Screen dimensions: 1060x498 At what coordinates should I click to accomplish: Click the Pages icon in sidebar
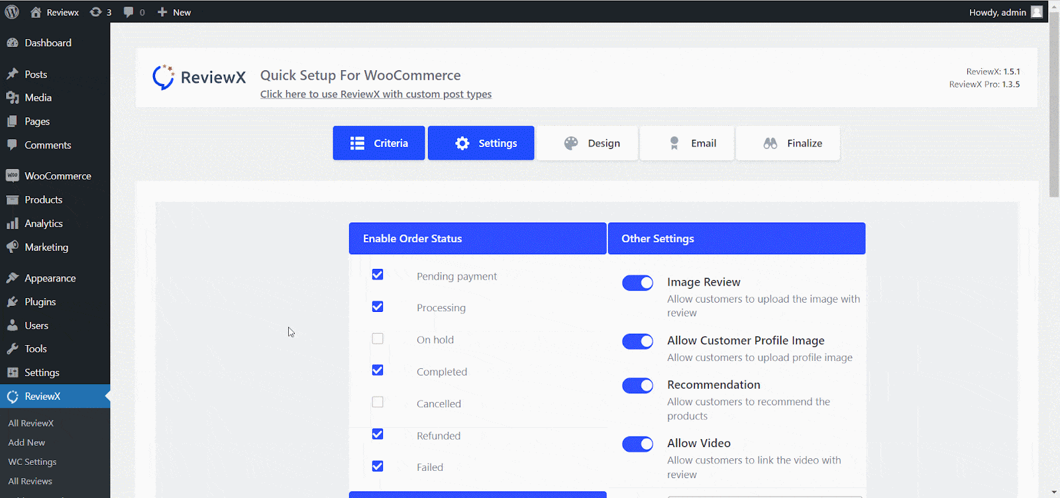(13, 121)
